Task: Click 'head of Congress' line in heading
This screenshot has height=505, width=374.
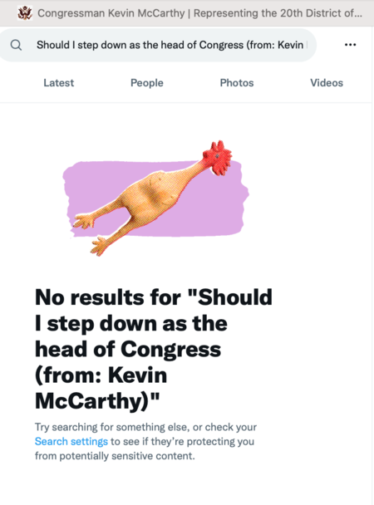Action: (128, 350)
